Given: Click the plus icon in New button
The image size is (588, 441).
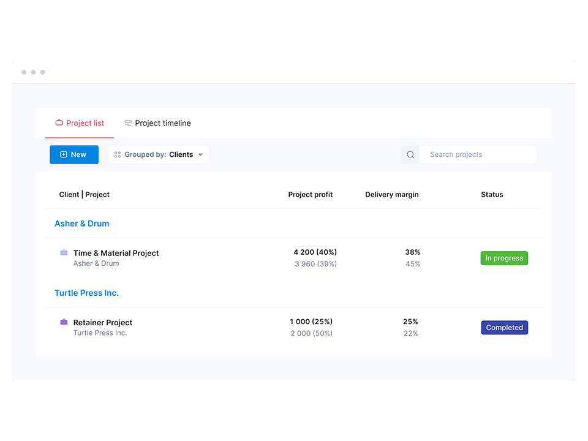Looking at the screenshot, I should point(63,155).
